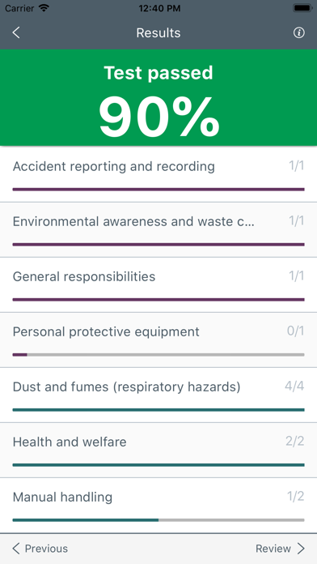Tap the Results title

pos(158,32)
